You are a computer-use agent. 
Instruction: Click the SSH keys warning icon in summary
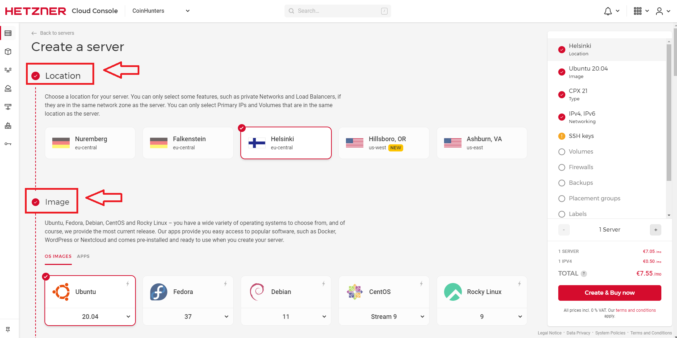coord(562,136)
